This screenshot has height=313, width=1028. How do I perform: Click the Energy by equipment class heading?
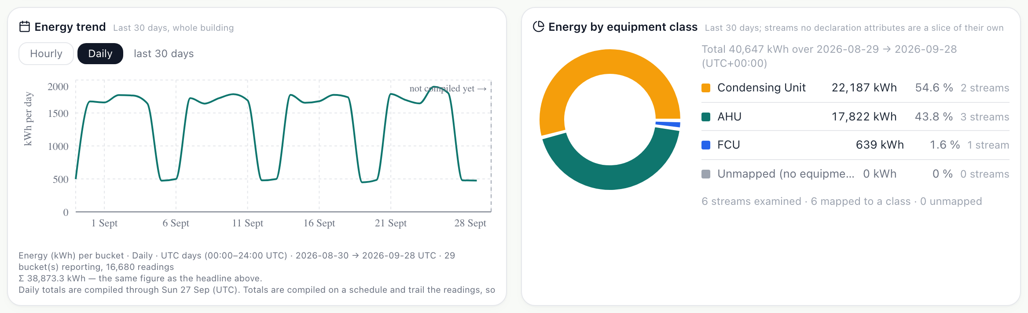[623, 27]
